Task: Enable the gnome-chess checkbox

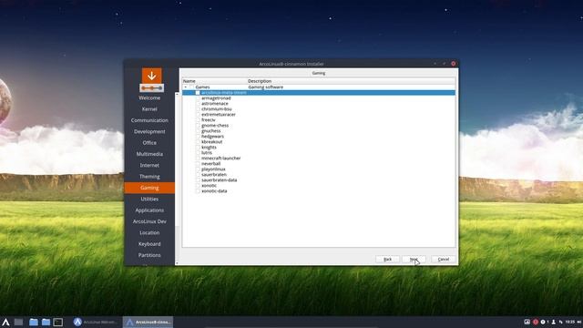Action: click(x=198, y=126)
